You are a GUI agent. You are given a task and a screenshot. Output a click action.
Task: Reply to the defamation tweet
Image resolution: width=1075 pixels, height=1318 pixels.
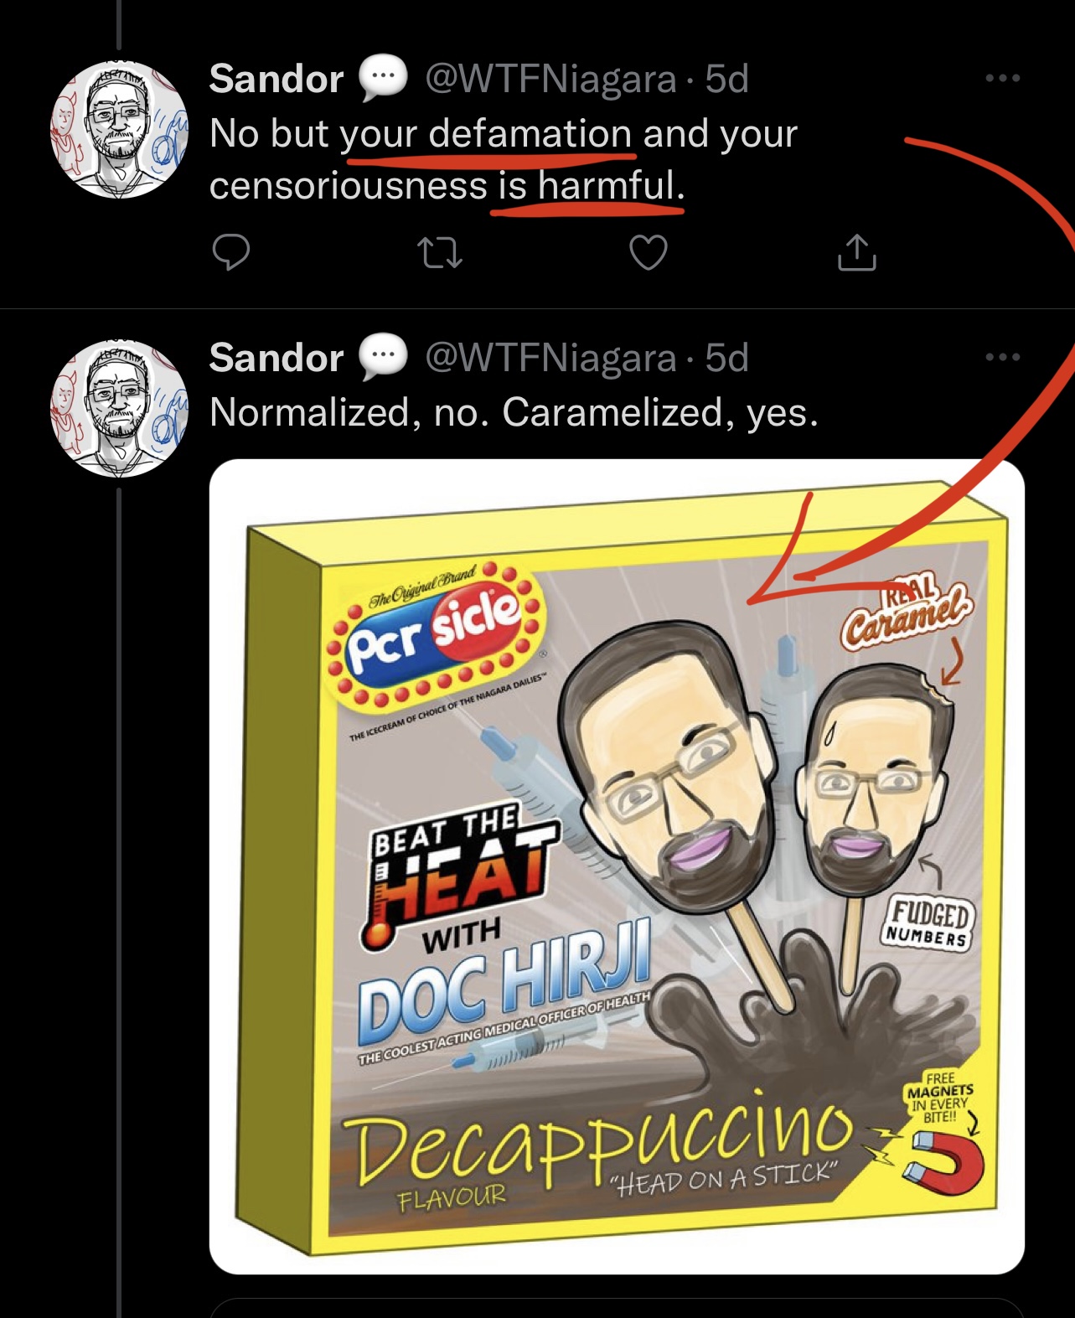tap(230, 252)
